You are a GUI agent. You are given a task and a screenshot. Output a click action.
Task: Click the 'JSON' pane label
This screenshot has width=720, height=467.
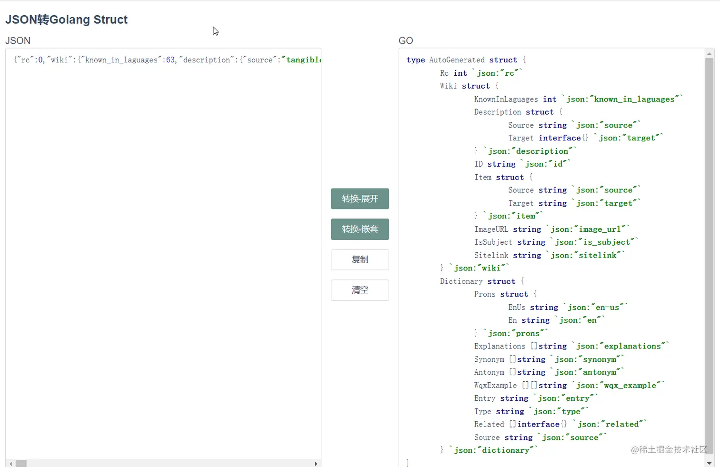pyautogui.click(x=18, y=40)
